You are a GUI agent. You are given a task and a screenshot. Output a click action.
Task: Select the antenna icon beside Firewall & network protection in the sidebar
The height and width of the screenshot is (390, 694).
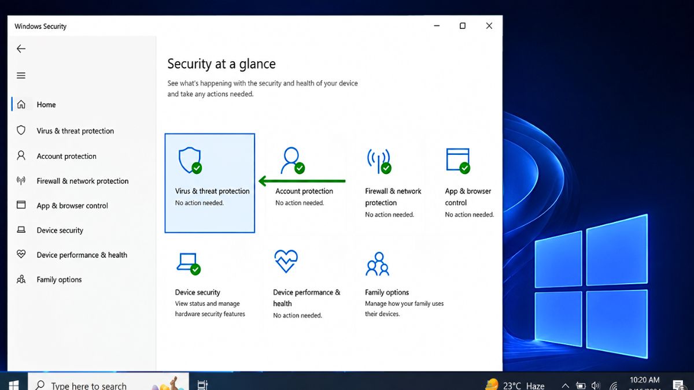coord(21,180)
